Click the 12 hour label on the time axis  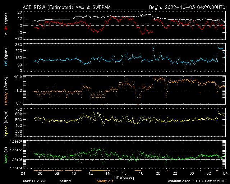(91, 173)
